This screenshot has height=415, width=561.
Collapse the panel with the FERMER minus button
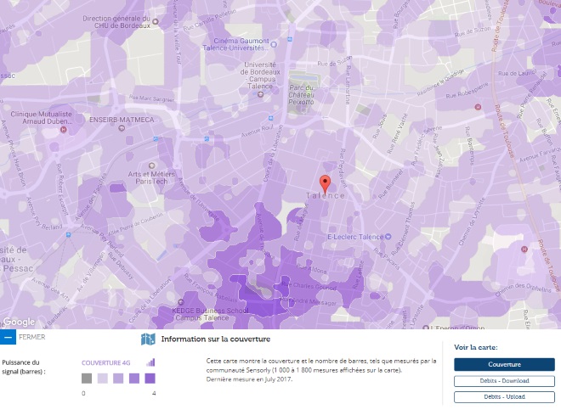tap(8, 337)
